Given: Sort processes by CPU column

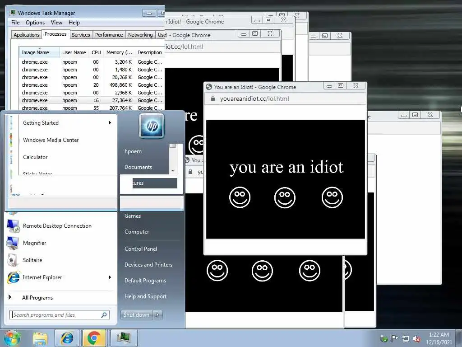Looking at the screenshot, I should tap(96, 52).
